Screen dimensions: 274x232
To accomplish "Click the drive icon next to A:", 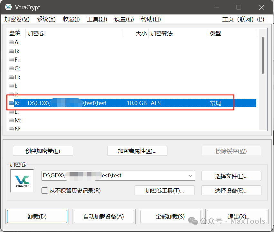I will point(11,42).
